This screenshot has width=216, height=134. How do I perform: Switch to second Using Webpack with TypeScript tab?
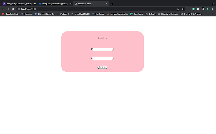pos(53,4)
